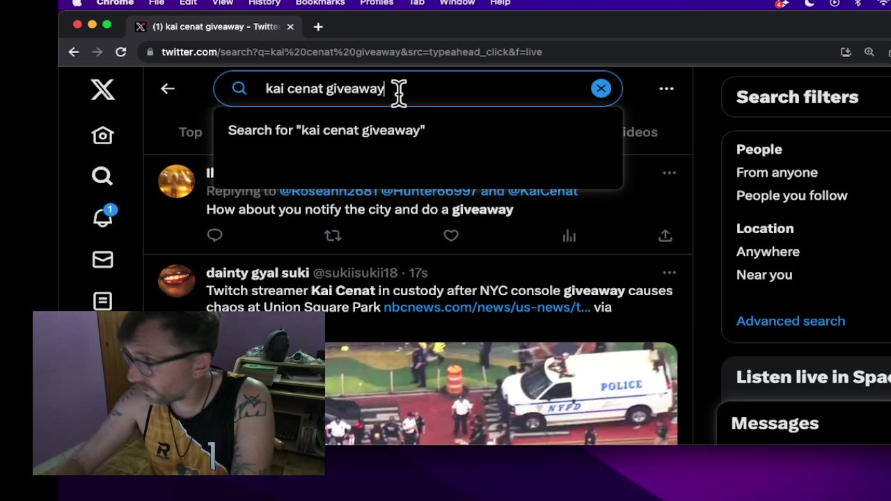
Task: Switch to the Videos results tab
Action: click(x=640, y=132)
